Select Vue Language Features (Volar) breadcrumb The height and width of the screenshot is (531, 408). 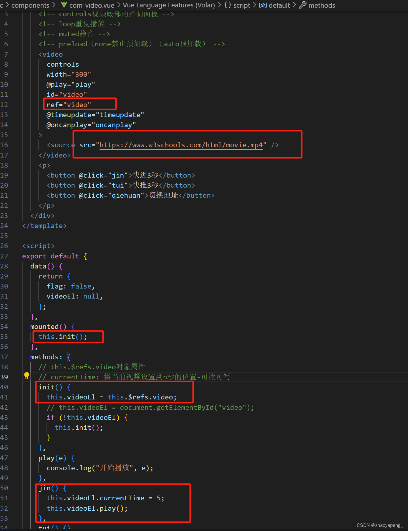click(169, 5)
